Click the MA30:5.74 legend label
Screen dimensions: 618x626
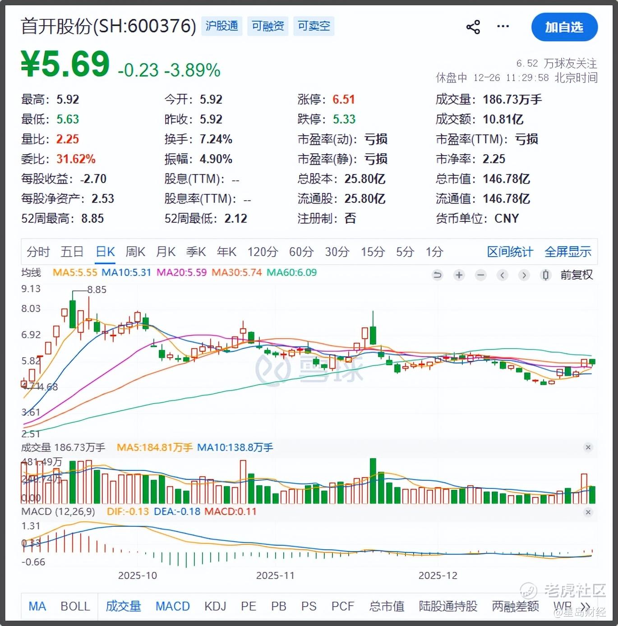coord(237,272)
